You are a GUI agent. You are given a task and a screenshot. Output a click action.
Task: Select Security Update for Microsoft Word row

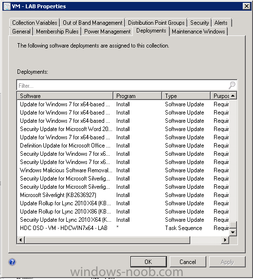[x=123, y=129]
